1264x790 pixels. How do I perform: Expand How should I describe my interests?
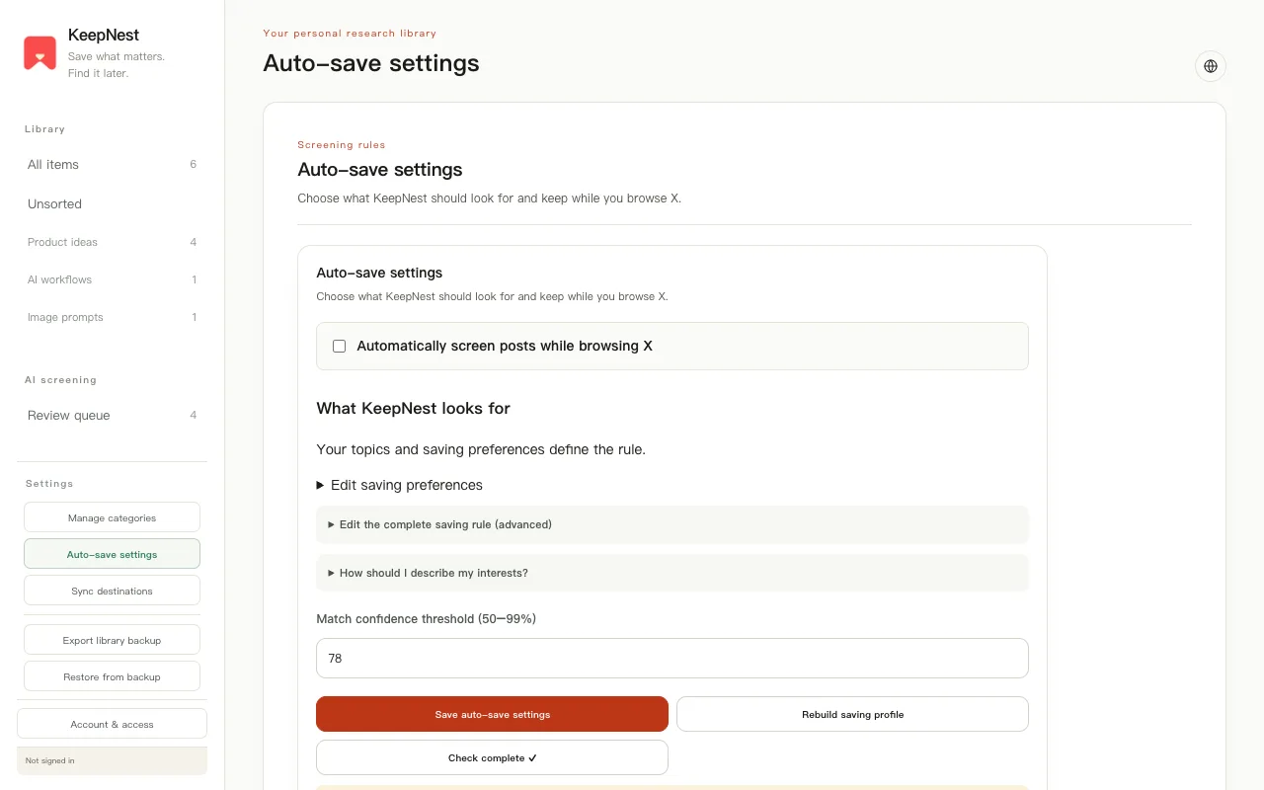(672, 573)
